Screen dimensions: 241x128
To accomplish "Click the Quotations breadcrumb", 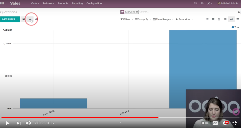I will click(9, 12).
